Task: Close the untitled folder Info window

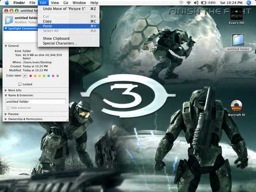Action: click(6, 11)
